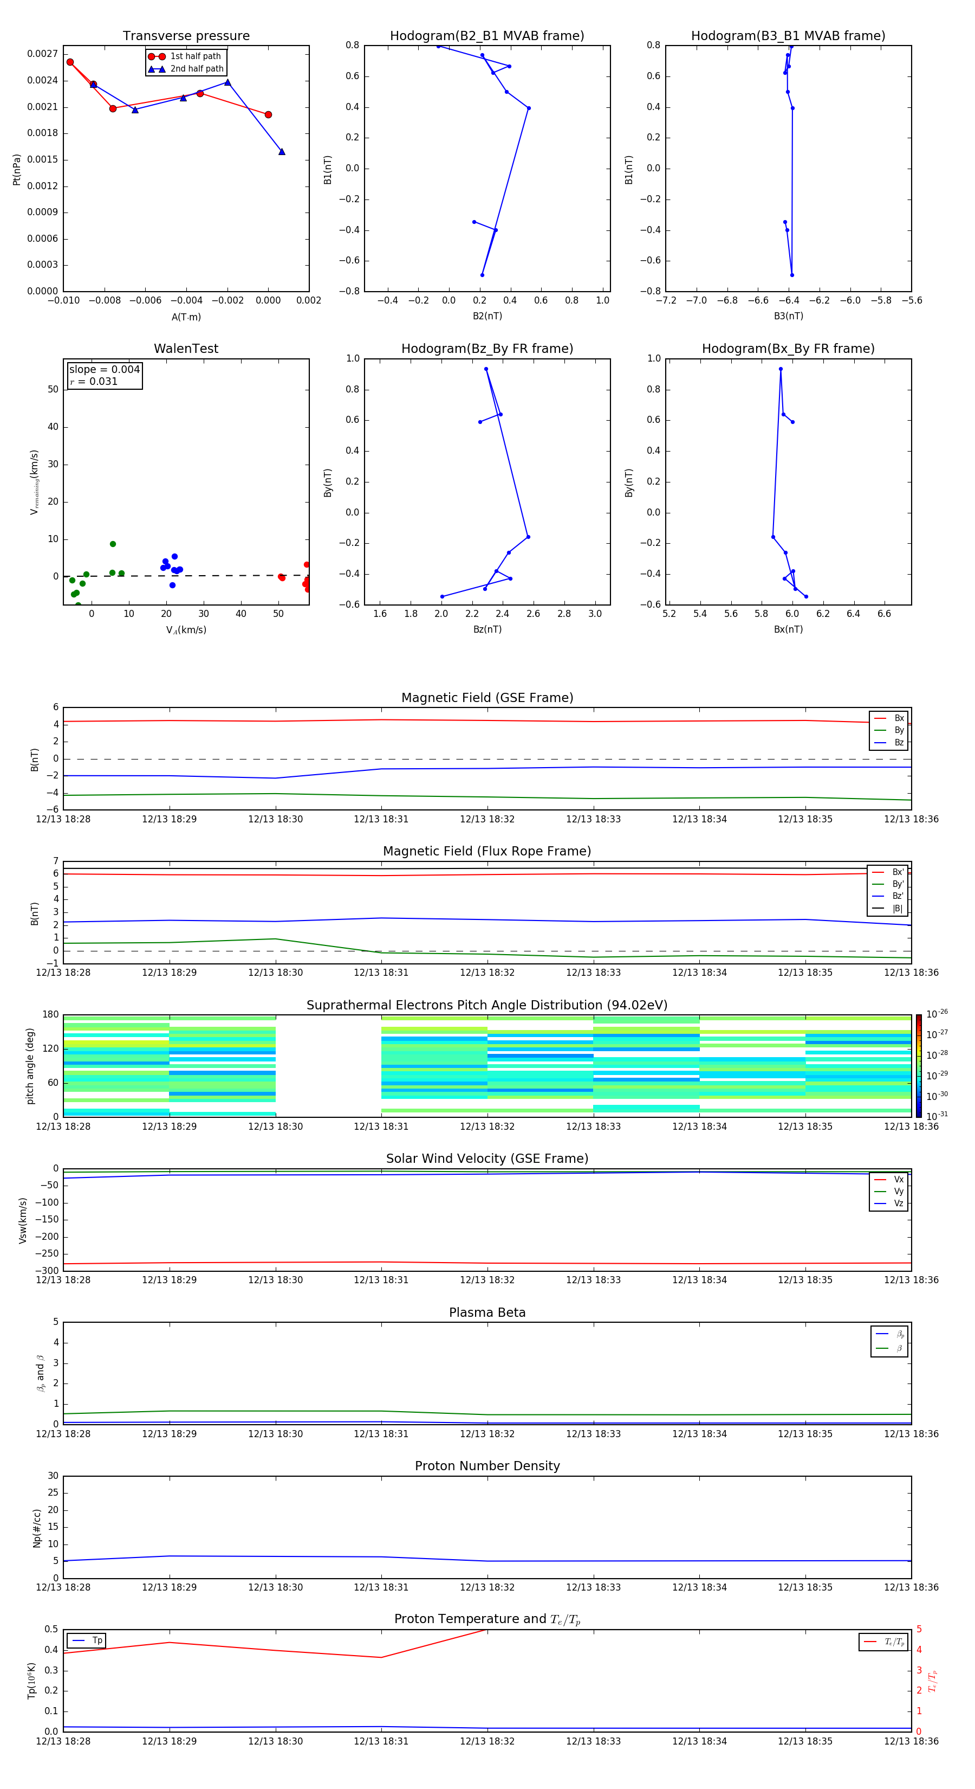
Task: Click the 'WalenTest' plot title
Action: tap(186, 349)
